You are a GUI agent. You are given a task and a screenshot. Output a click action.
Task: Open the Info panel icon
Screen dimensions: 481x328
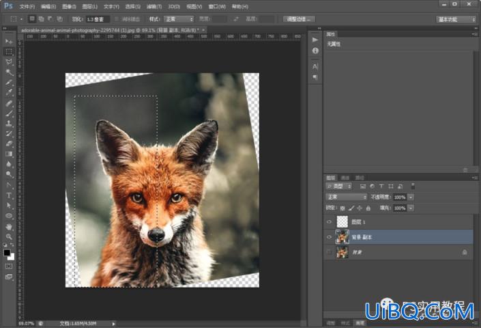(x=315, y=51)
